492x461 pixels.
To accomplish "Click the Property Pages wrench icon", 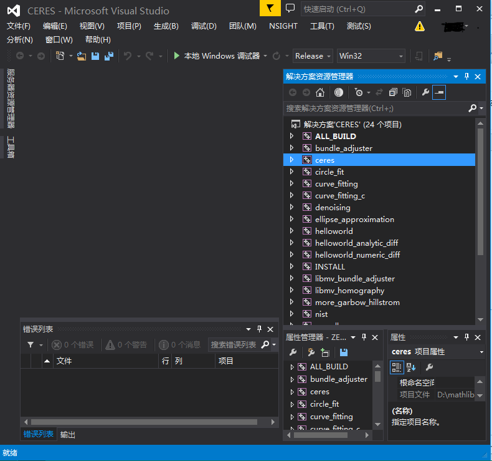I will point(429,367).
